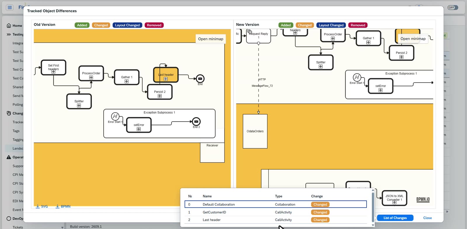Viewport: 467px width, 229px height.
Task: Click the Removed legend badge in New Version
Action: coord(358,25)
